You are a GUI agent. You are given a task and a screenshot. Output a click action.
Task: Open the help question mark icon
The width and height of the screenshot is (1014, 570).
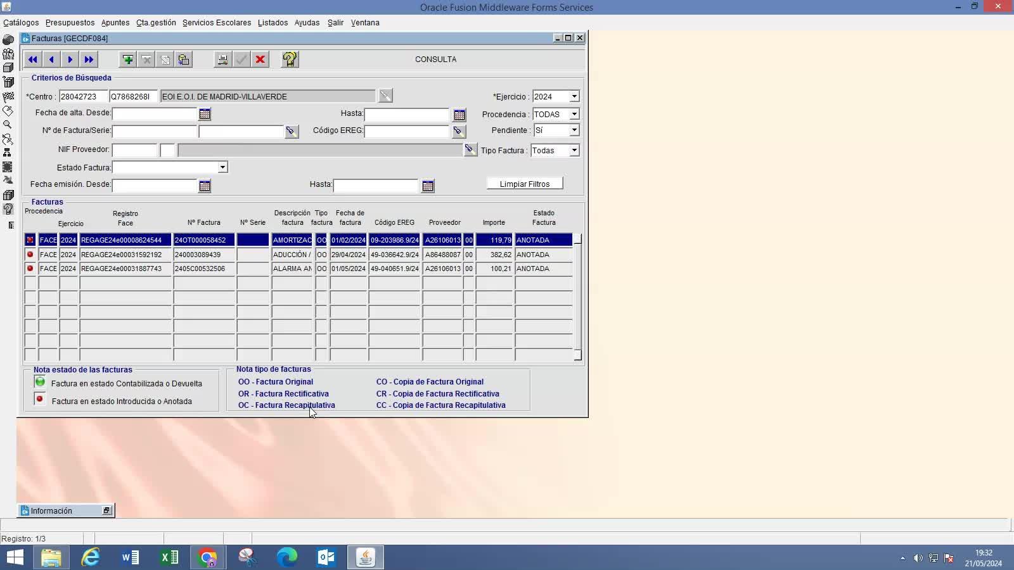[290, 60]
